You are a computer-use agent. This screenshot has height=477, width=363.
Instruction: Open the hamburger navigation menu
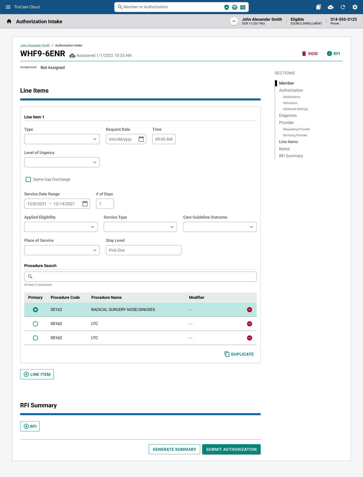click(8, 7)
